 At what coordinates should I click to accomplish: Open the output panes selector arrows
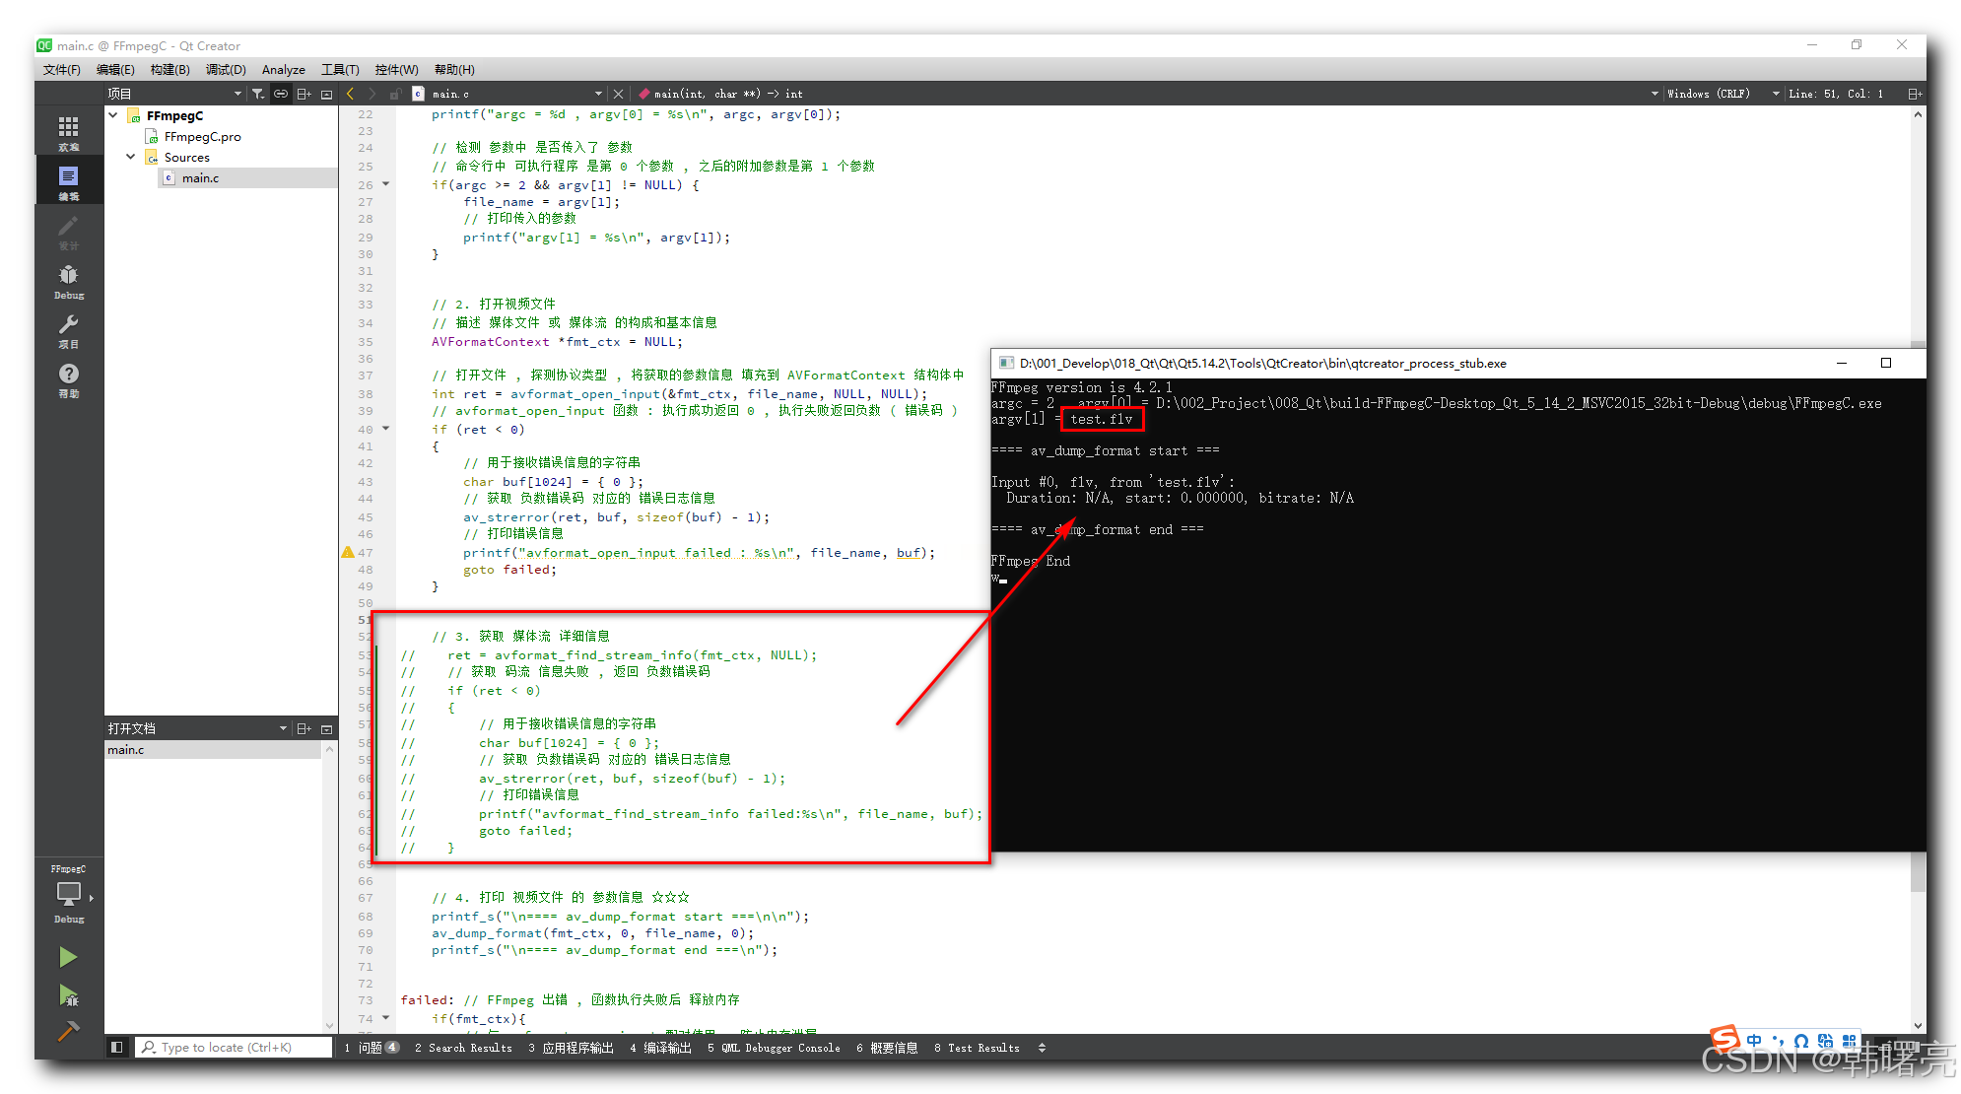click(1042, 1048)
